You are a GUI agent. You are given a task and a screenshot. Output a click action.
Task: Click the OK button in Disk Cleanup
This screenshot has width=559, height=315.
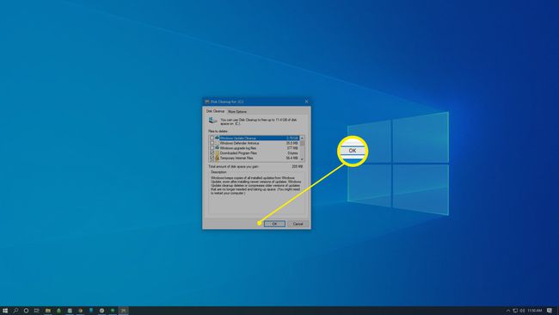pyautogui.click(x=274, y=224)
